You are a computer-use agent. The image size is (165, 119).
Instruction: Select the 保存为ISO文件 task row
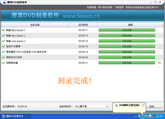click(x=82, y=57)
